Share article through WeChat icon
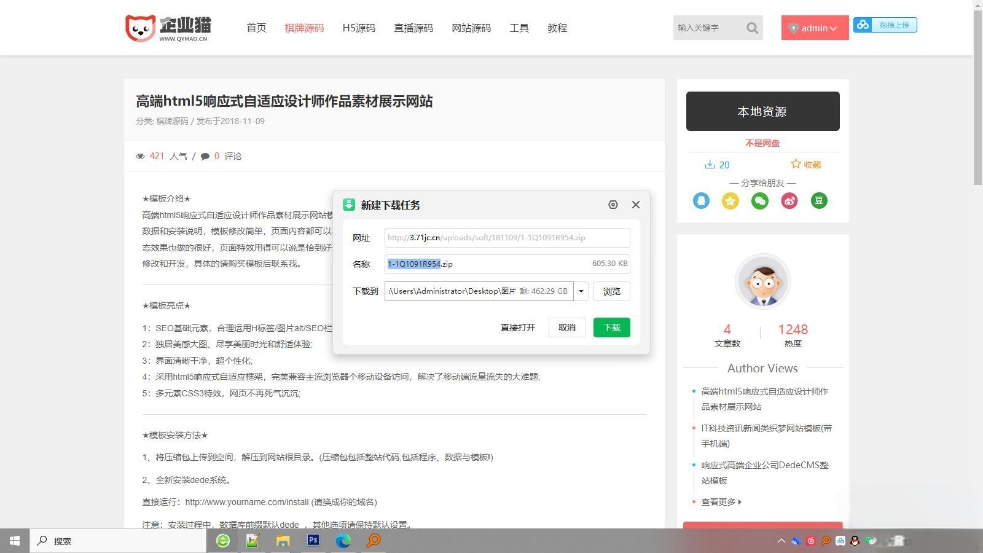The height and width of the screenshot is (553, 983). [x=760, y=200]
